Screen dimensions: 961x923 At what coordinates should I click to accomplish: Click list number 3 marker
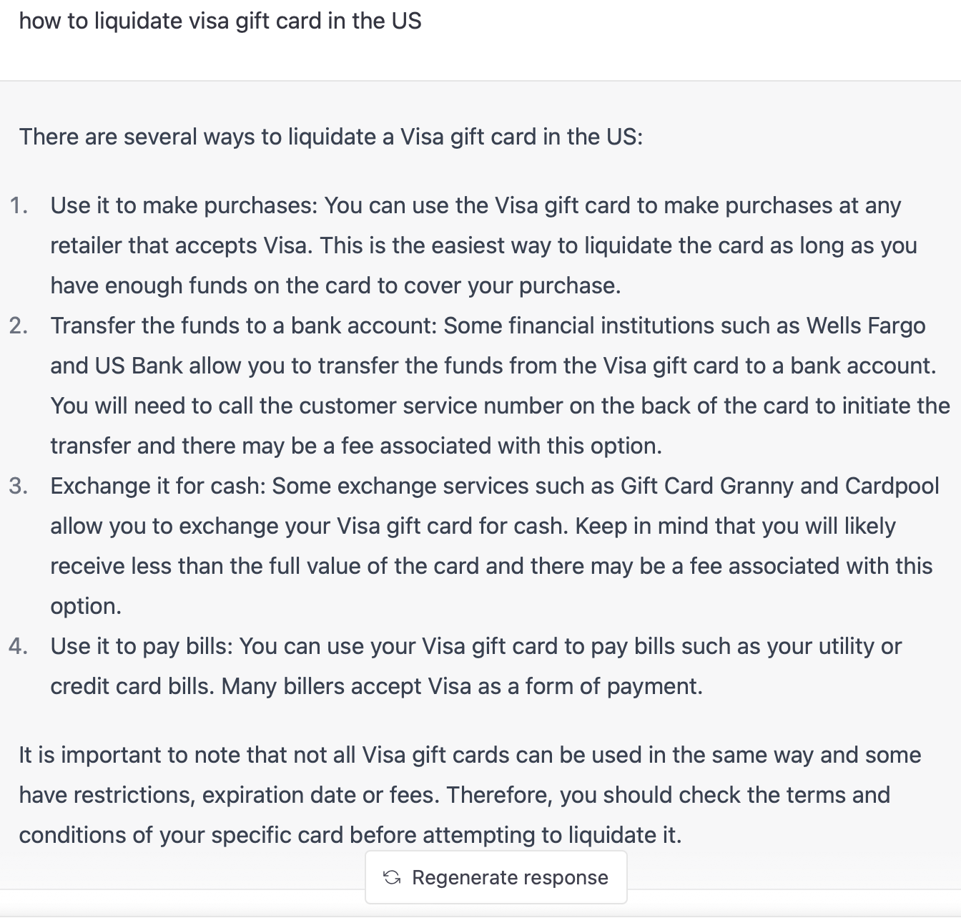pyautogui.click(x=19, y=487)
